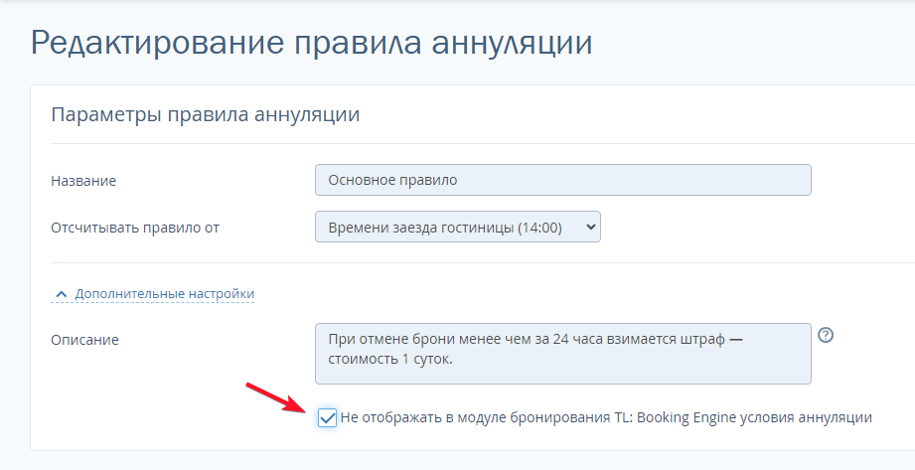Click the 'Название' field label
The width and height of the screenshot is (915, 470).
pyautogui.click(x=83, y=181)
